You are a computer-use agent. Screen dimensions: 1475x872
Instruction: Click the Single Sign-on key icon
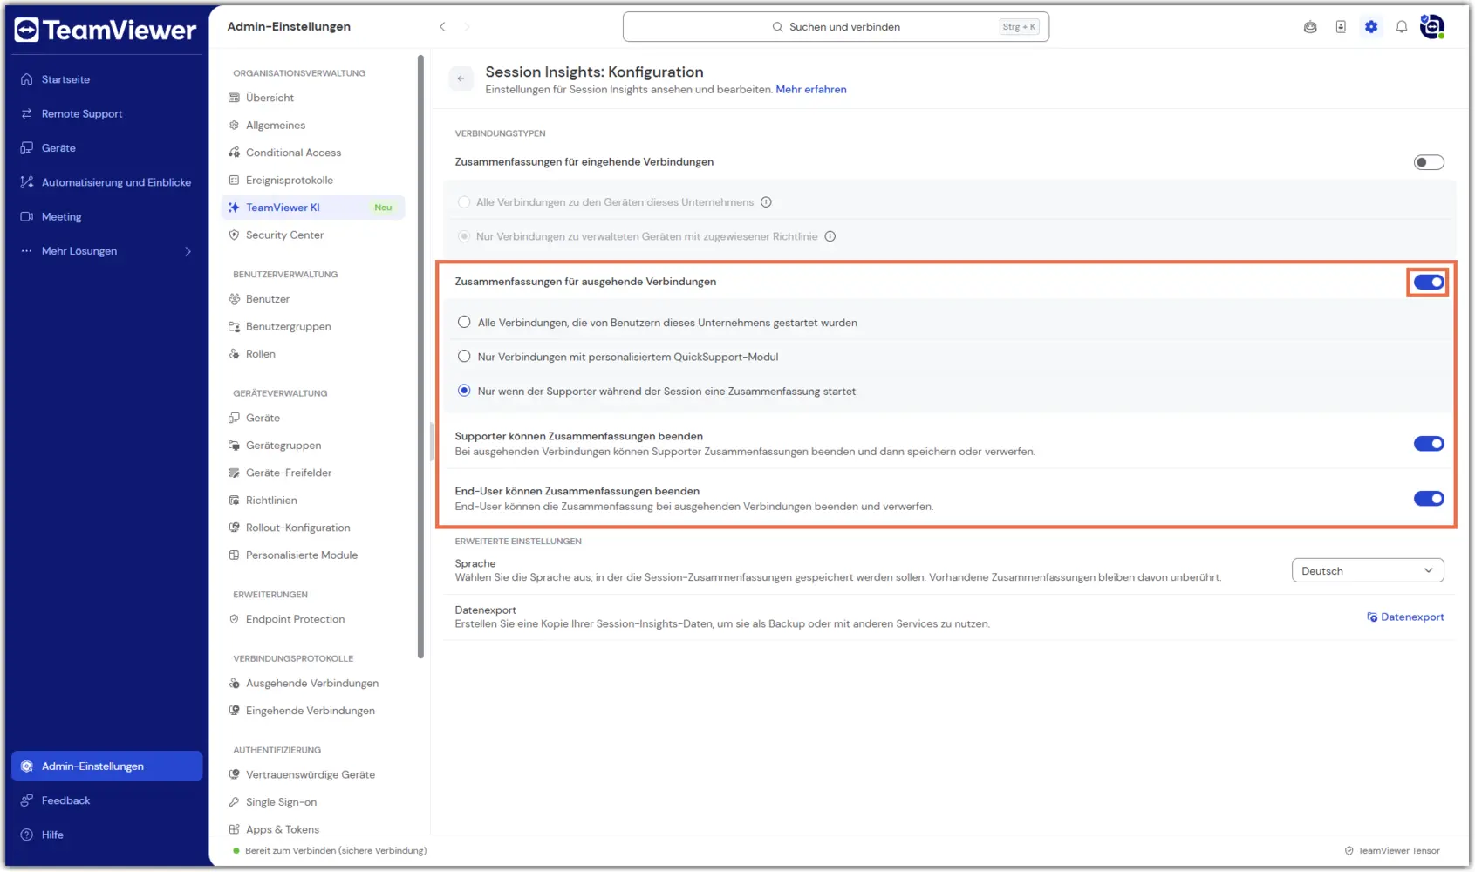234,802
